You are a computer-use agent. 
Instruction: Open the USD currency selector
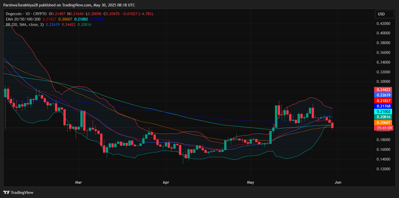click(384, 14)
